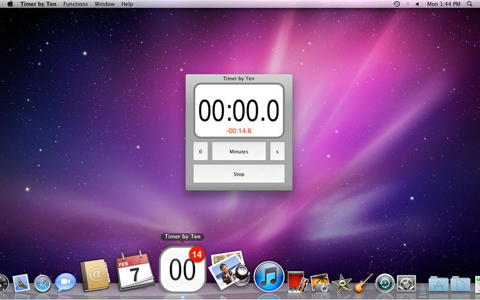Viewport: 480px width, 300px height.
Task: Click the 0 button left of Minutes
Action: (200, 152)
